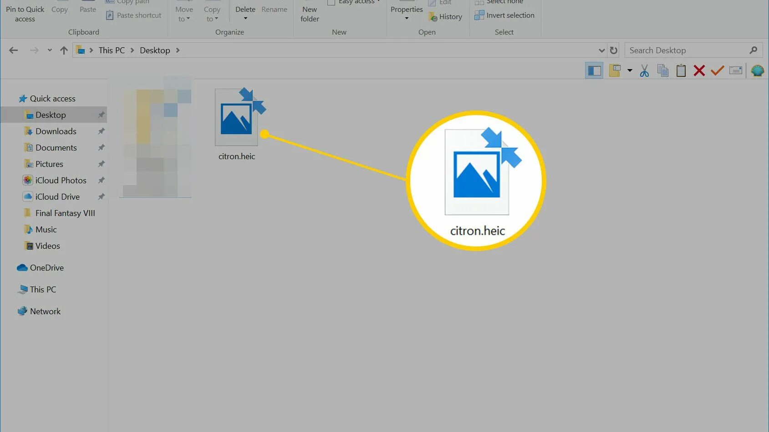769x432 pixels.
Task: Refresh the Desktop folder view
Action: click(614, 50)
